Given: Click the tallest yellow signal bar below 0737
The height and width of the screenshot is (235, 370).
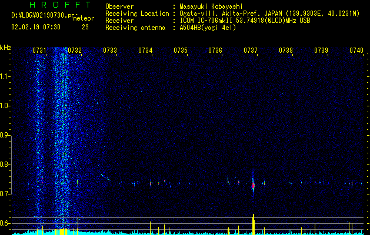Looking at the screenshot, I should tap(253, 224).
